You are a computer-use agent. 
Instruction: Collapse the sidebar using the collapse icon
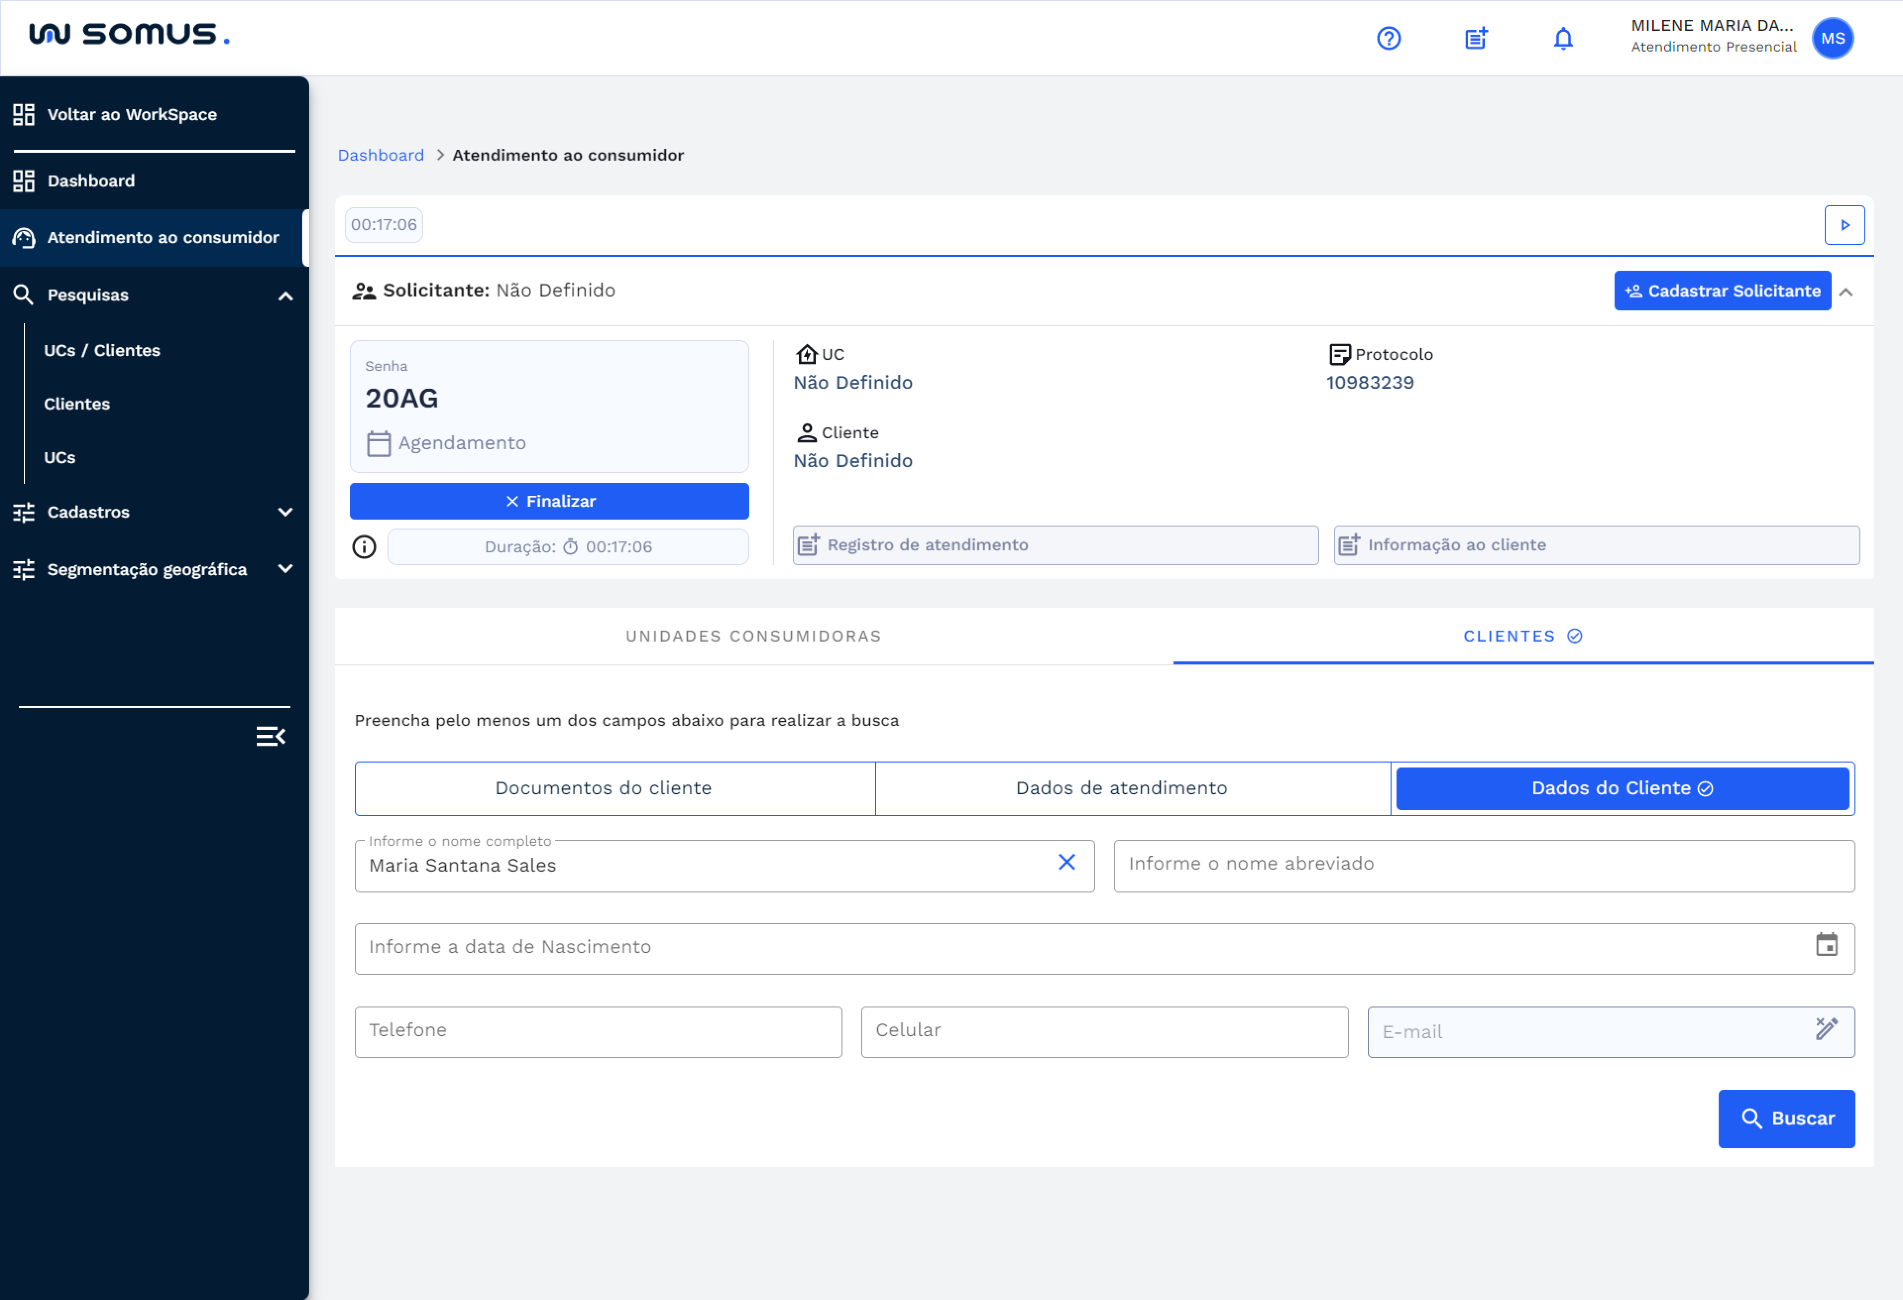point(270,736)
